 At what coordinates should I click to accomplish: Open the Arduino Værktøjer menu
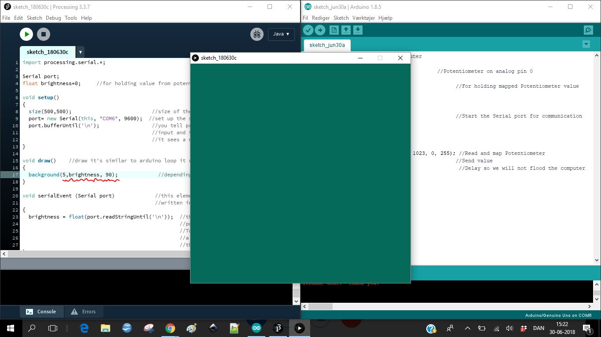pos(363,18)
